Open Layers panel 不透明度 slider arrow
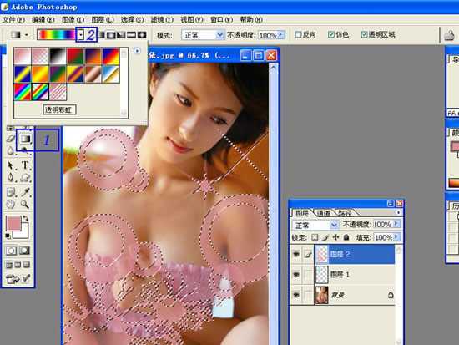This screenshot has width=459, height=345. (396, 224)
